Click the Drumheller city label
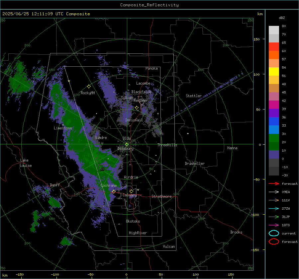 [x=195, y=164]
